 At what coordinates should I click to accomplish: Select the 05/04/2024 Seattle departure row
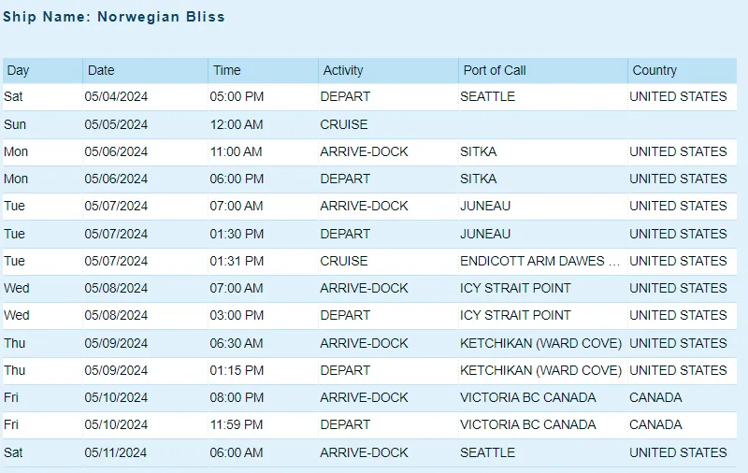click(x=369, y=97)
